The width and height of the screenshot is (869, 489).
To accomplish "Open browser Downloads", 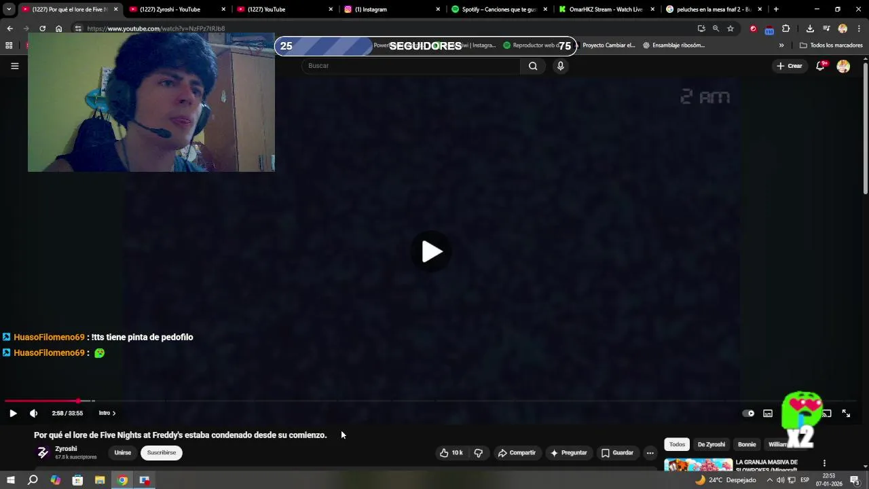I will (810, 29).
